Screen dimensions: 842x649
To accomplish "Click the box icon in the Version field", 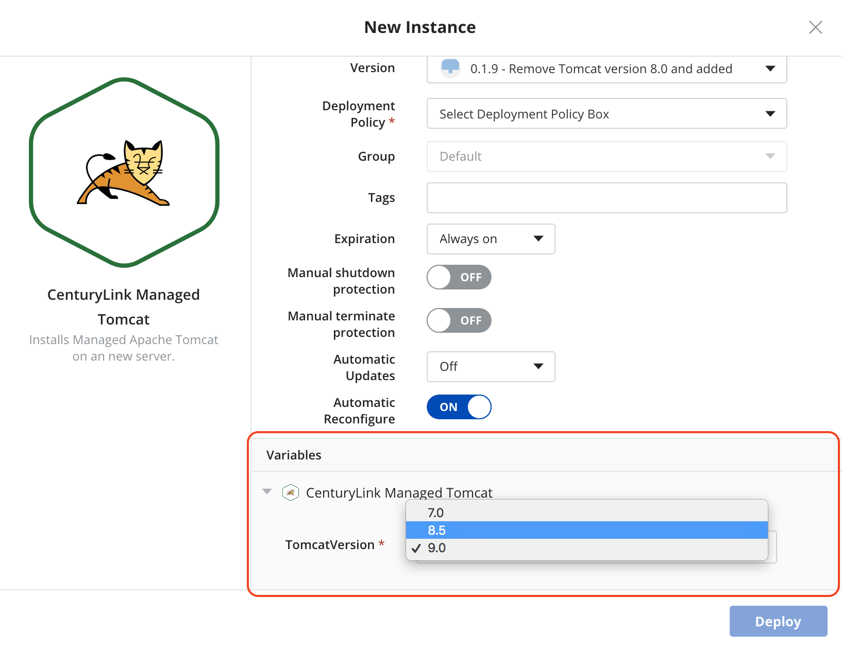I will click(450, 68).
